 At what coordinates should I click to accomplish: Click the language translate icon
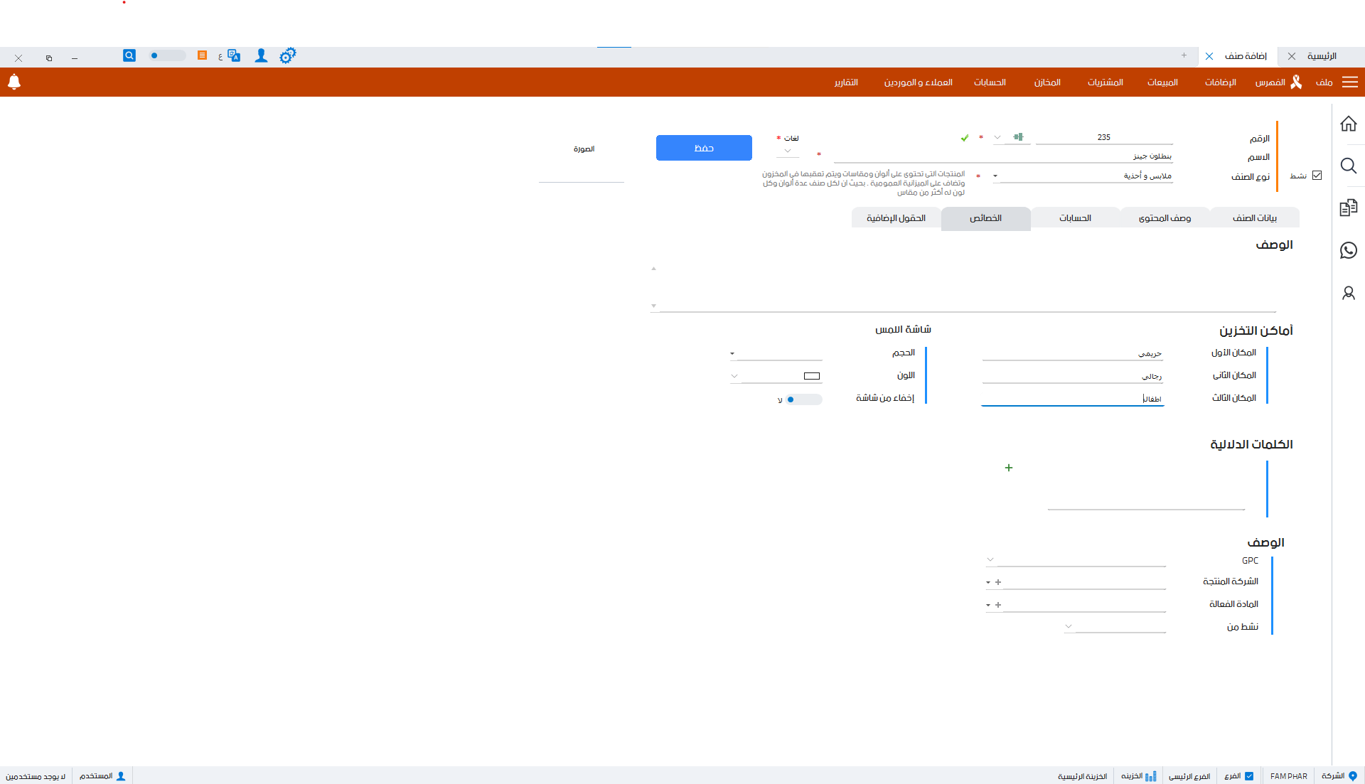point(233,55)
